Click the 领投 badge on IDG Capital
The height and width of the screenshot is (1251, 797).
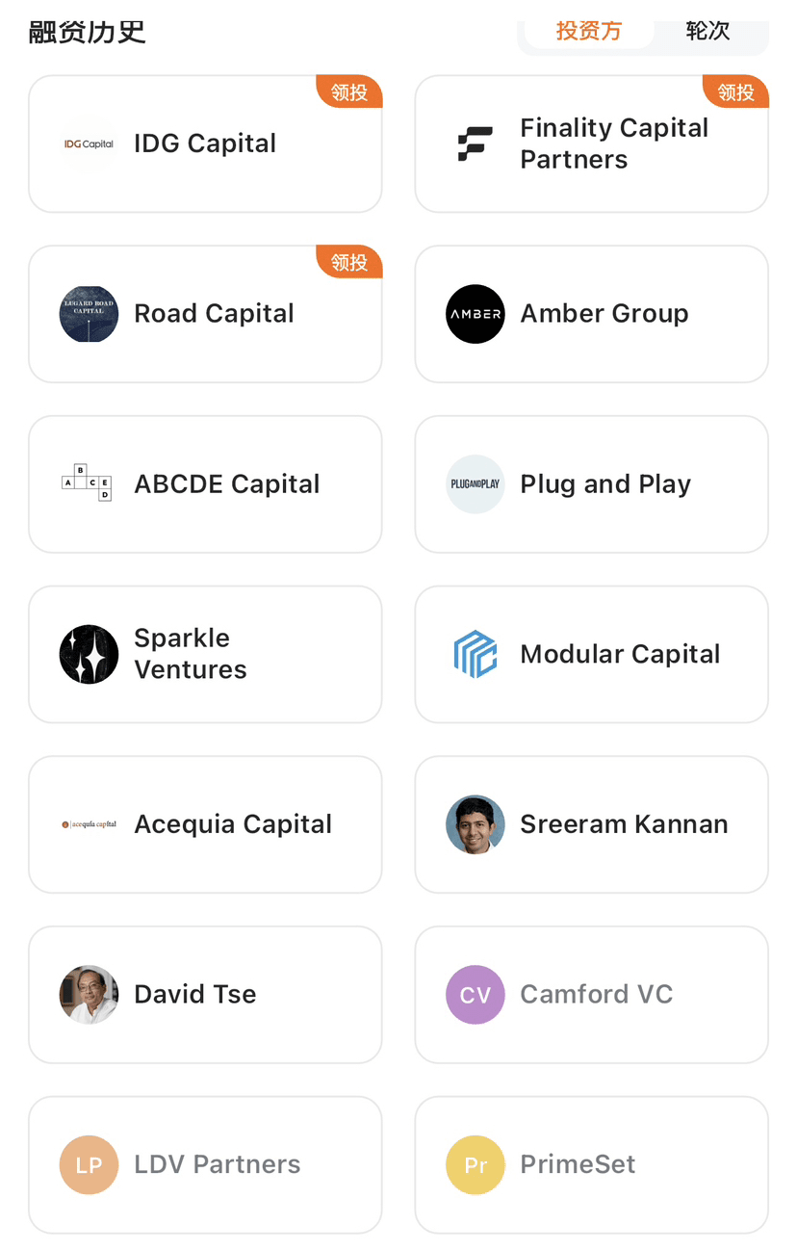point(349,92)
